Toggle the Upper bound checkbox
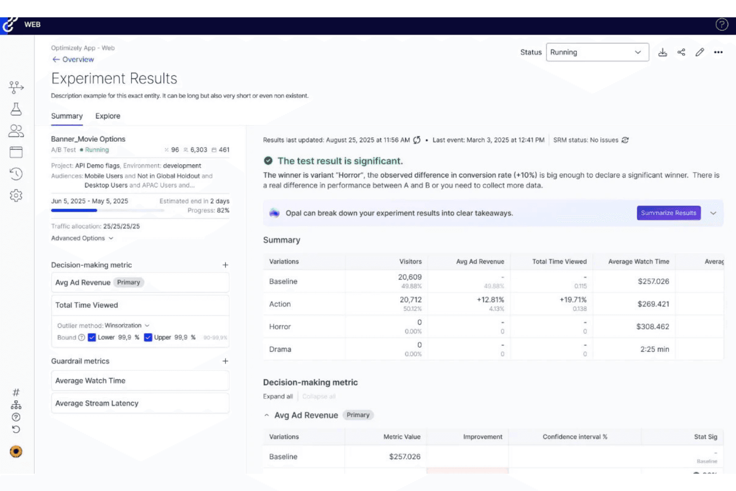The image size is (736, 491). pos(148,337)
